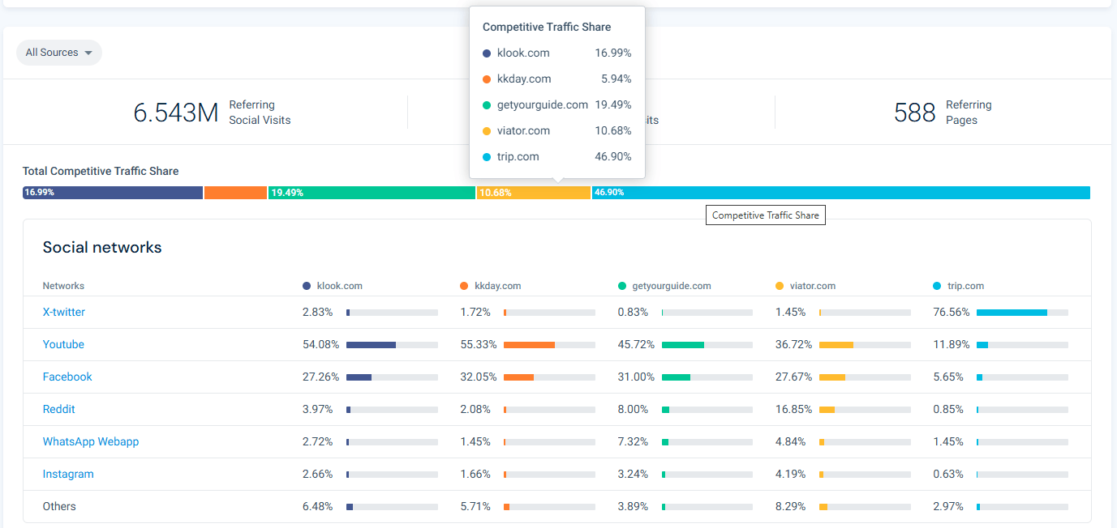The height and width of the screenshot is (528, 1117).
Task: Click the 6.543M Referring Social Visits stat
Action: pos(213,113)
